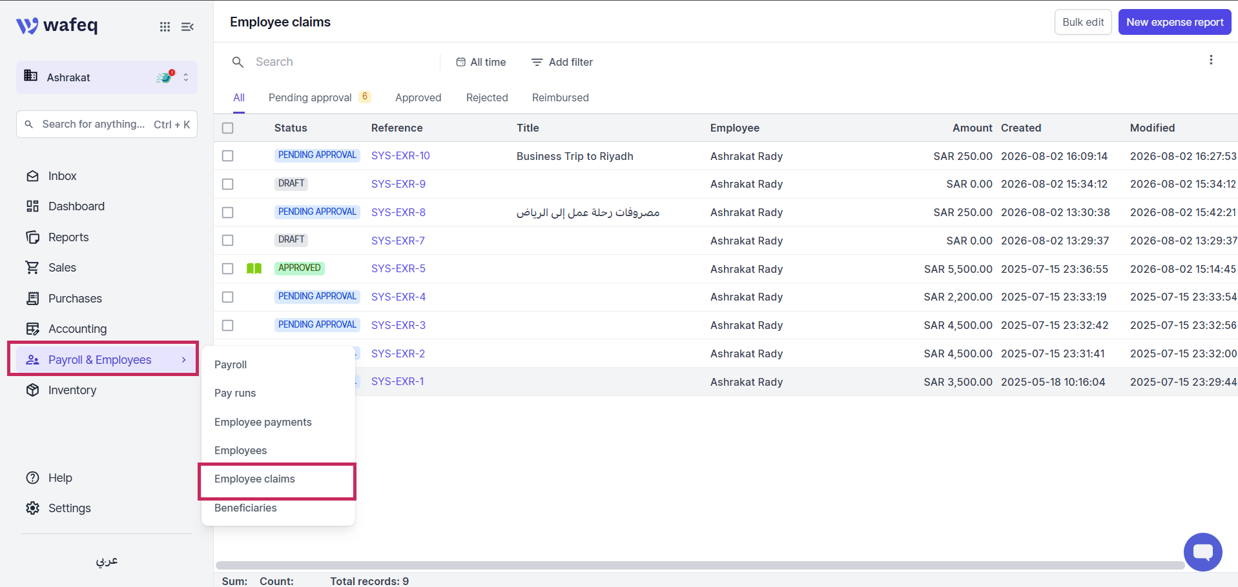Expand the Ashrakat organization switcher arrows
This screenshot has width=1238, height=587.
coord(186,77)
